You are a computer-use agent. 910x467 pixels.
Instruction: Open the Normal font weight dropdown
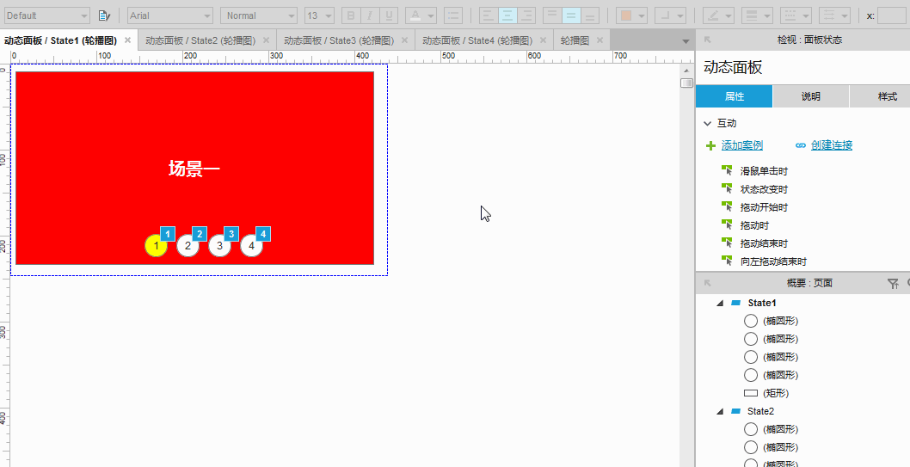(x=259, y=15)
